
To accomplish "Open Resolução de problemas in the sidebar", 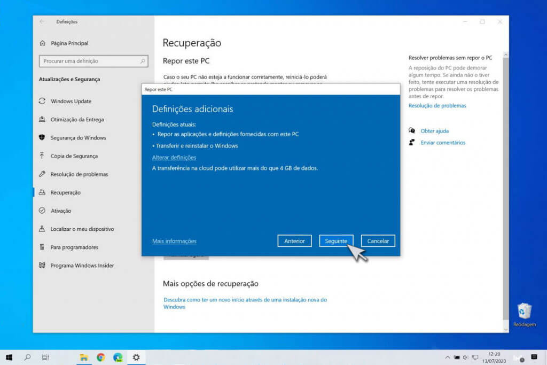I will 79,174.
